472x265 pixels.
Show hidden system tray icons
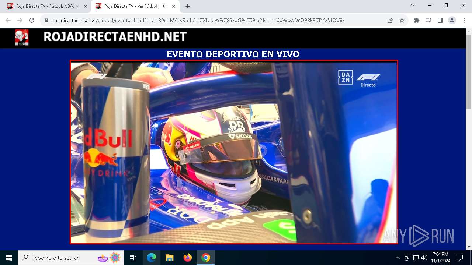(398, 258)
